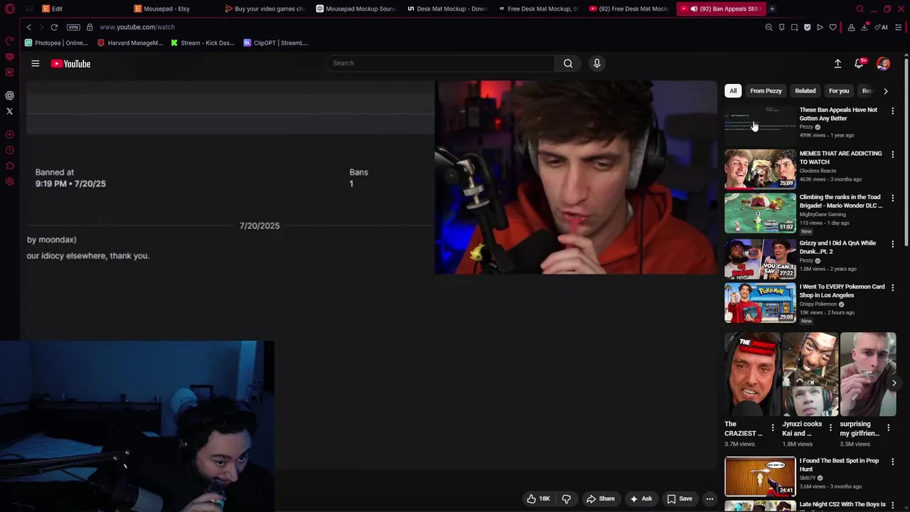Open Harvard ManageMentor bookmark
This screenshot has width=910, height=512.
pos(130,43)
